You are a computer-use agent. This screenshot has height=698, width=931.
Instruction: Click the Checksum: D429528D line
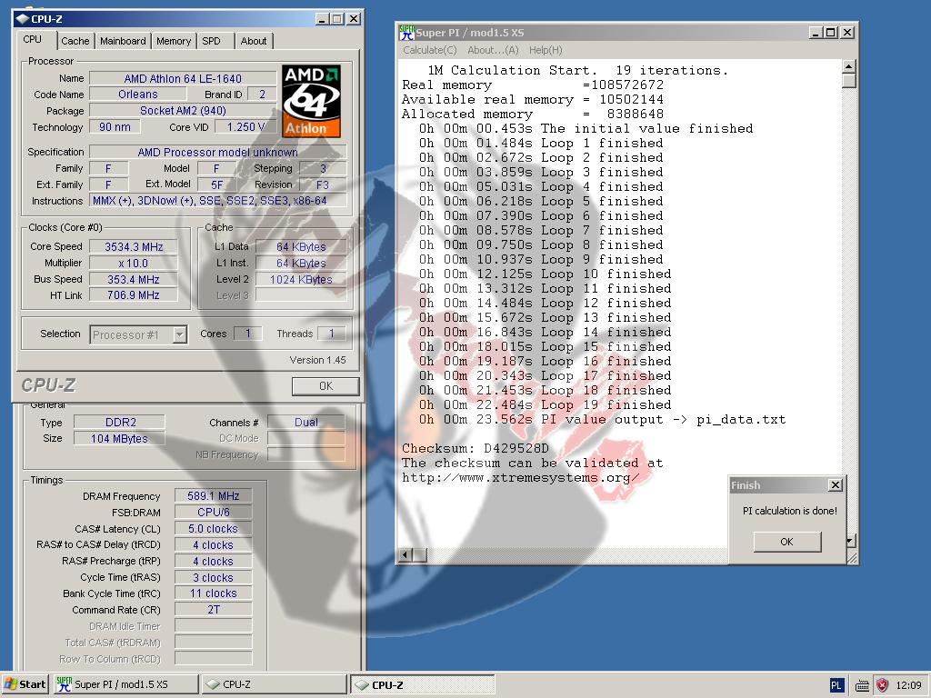(476, 448)
